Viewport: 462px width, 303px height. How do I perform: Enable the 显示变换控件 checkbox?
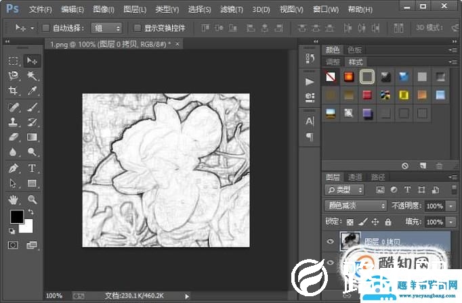pyautogui.click(x=137, y=28)
